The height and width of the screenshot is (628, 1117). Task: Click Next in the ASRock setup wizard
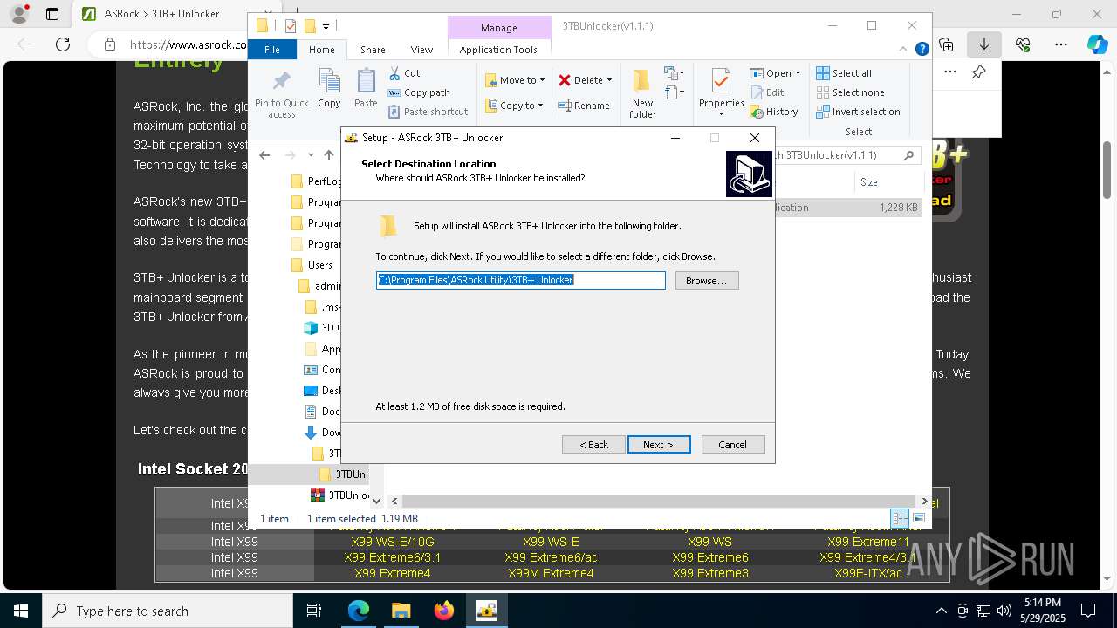tap(659, 445)
